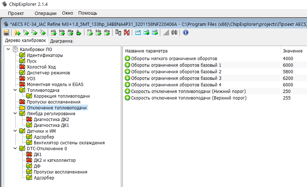Click the Название параметра column header
The image size is (307, 187).
coord(146,51)
